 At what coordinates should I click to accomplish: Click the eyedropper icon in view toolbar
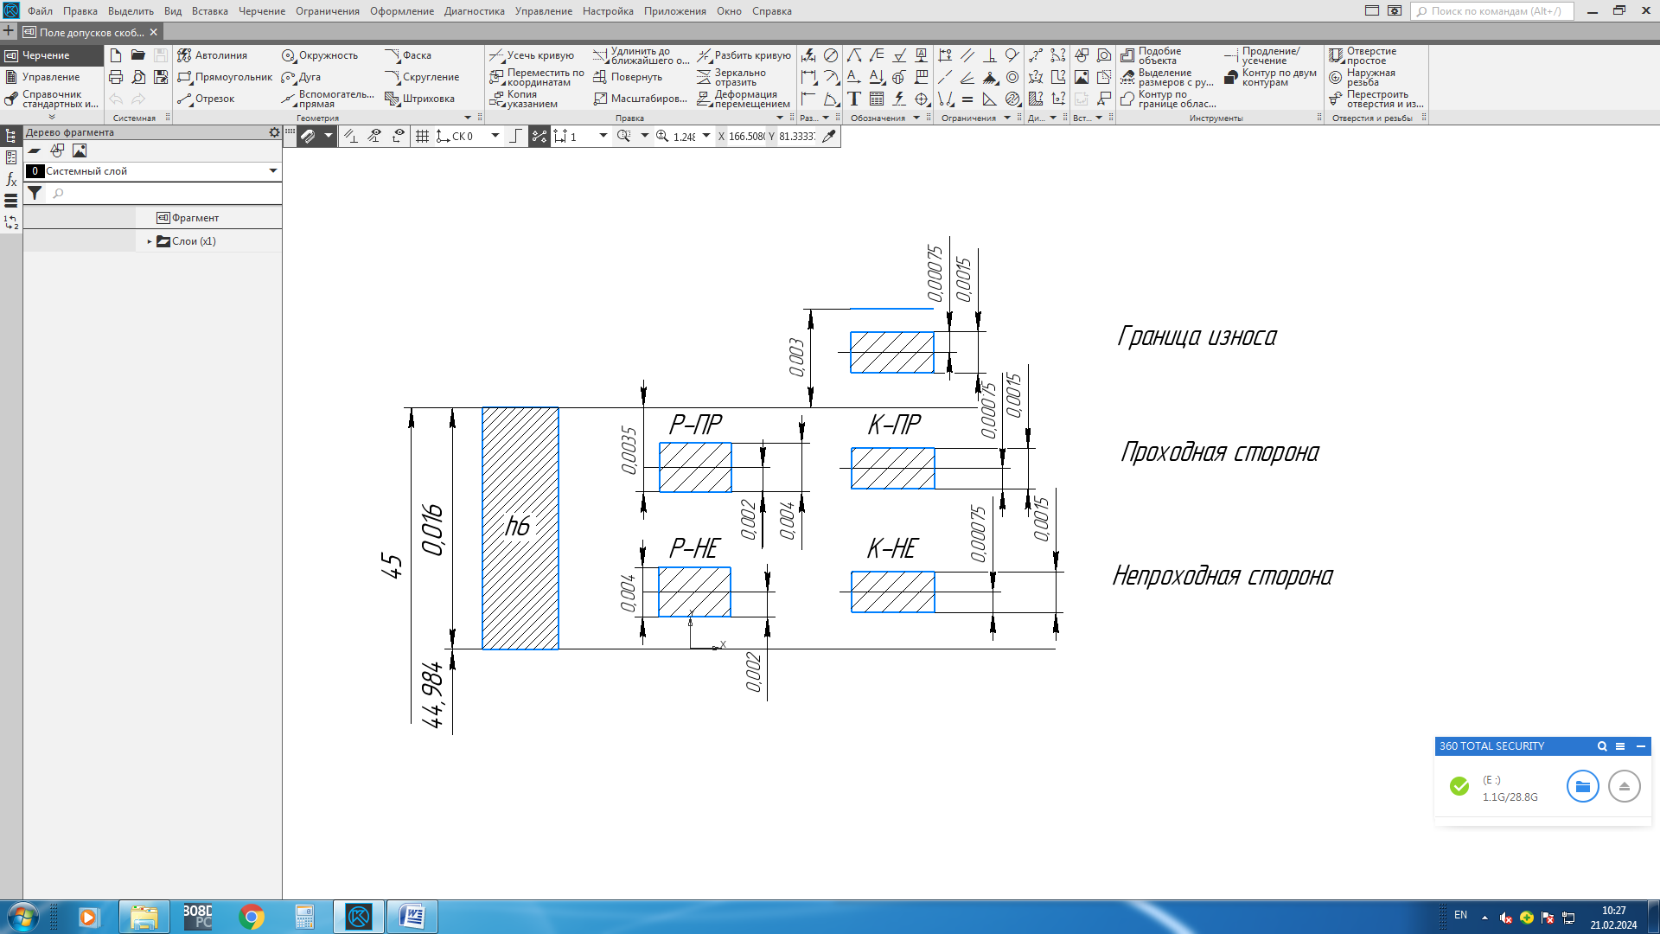tap(829, 137)
